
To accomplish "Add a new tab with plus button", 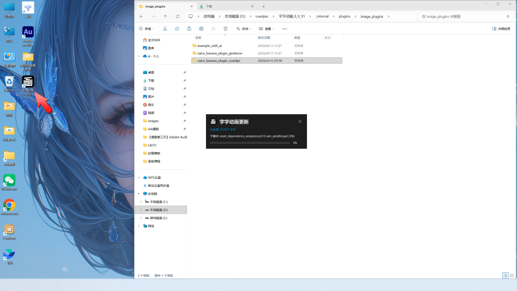I will click(x=264, y=6).
